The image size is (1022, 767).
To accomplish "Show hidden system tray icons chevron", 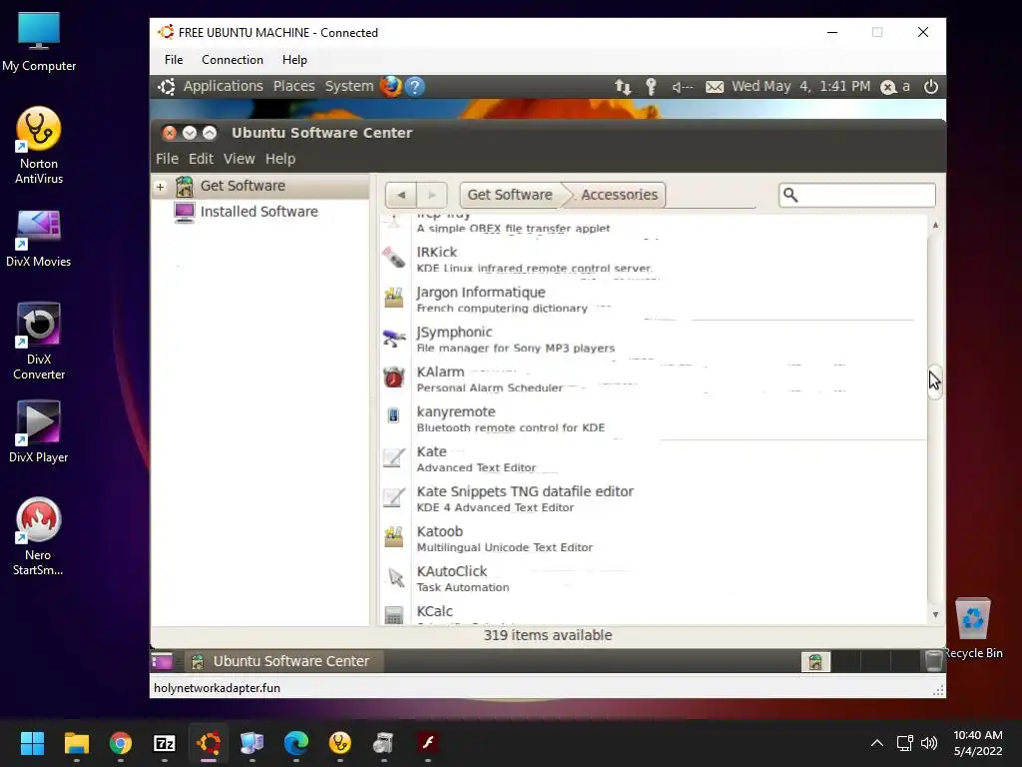I will [x=877, y=743].
